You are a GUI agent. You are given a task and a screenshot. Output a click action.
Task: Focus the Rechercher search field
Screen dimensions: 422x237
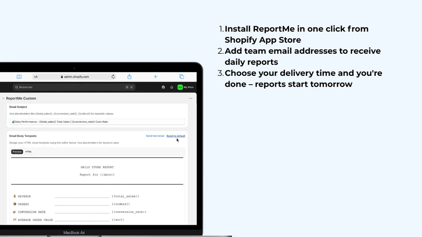74,87
